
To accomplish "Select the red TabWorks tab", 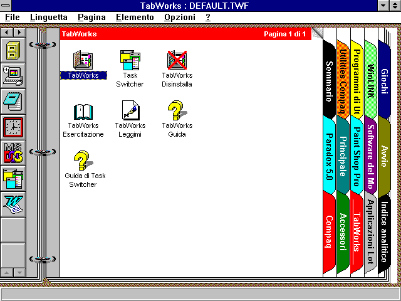I will coord(357,231).
